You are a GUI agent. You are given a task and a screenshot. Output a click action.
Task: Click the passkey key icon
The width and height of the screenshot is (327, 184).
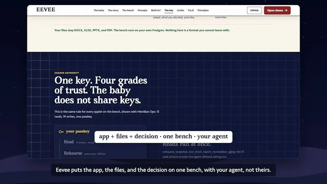pyautogui.click(x=61, y=132)
